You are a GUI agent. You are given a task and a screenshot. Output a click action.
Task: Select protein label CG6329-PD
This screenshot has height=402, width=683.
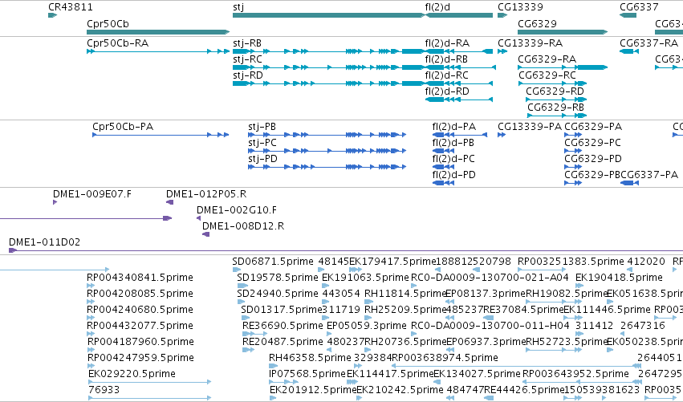click(593, 159)
